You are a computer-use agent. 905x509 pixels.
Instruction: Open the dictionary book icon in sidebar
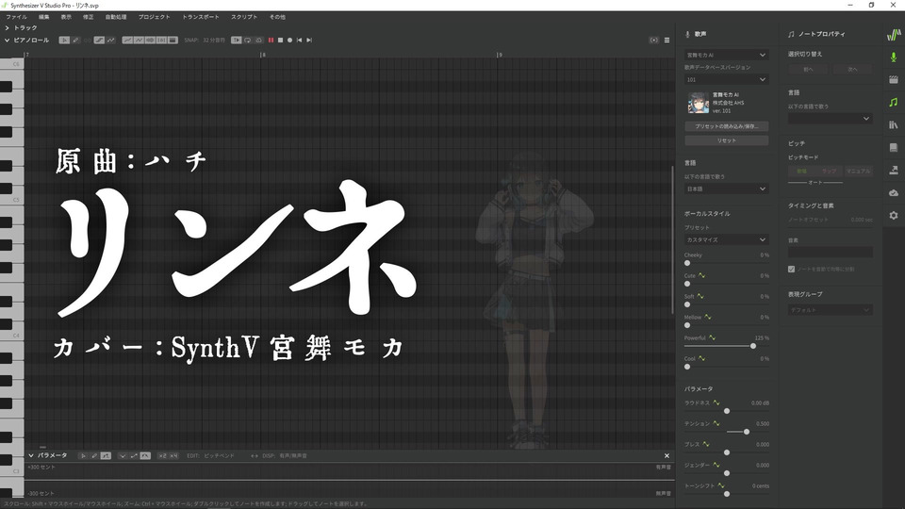click(894, 148)
